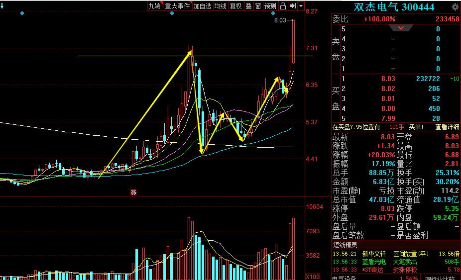Click the 8.27 price axis label
Image resolution: width=461 pixels, height=280 pixels.
[312, 11]
